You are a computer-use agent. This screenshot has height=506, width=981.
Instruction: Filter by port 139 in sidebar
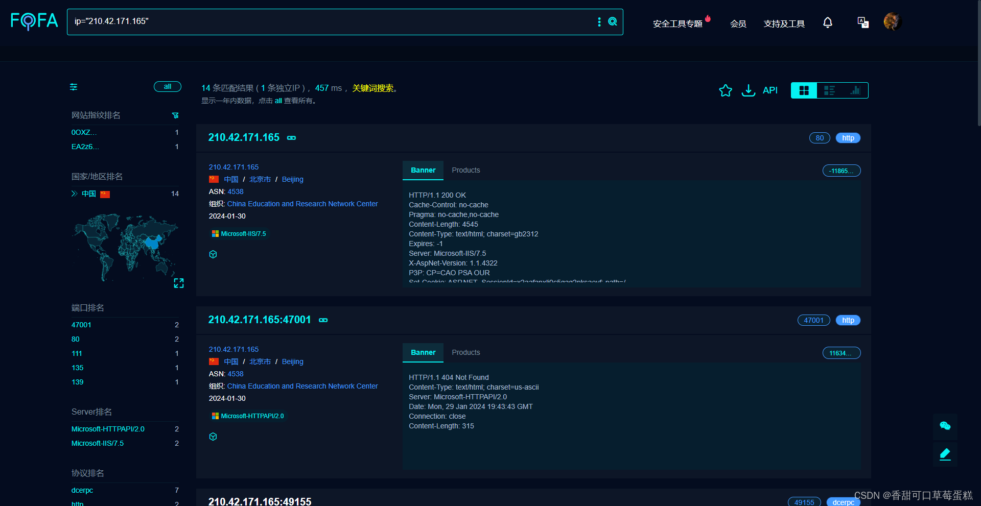[x=77, y=382]
